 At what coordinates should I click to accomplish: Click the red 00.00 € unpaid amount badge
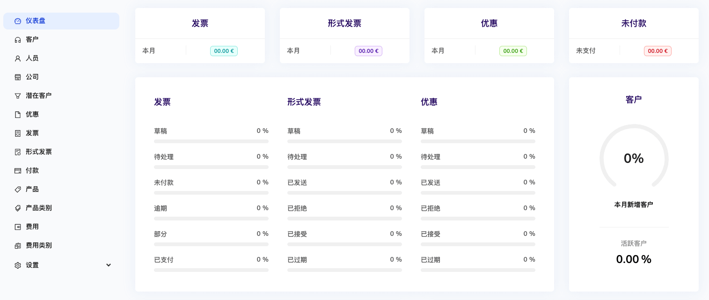(658, 51)
